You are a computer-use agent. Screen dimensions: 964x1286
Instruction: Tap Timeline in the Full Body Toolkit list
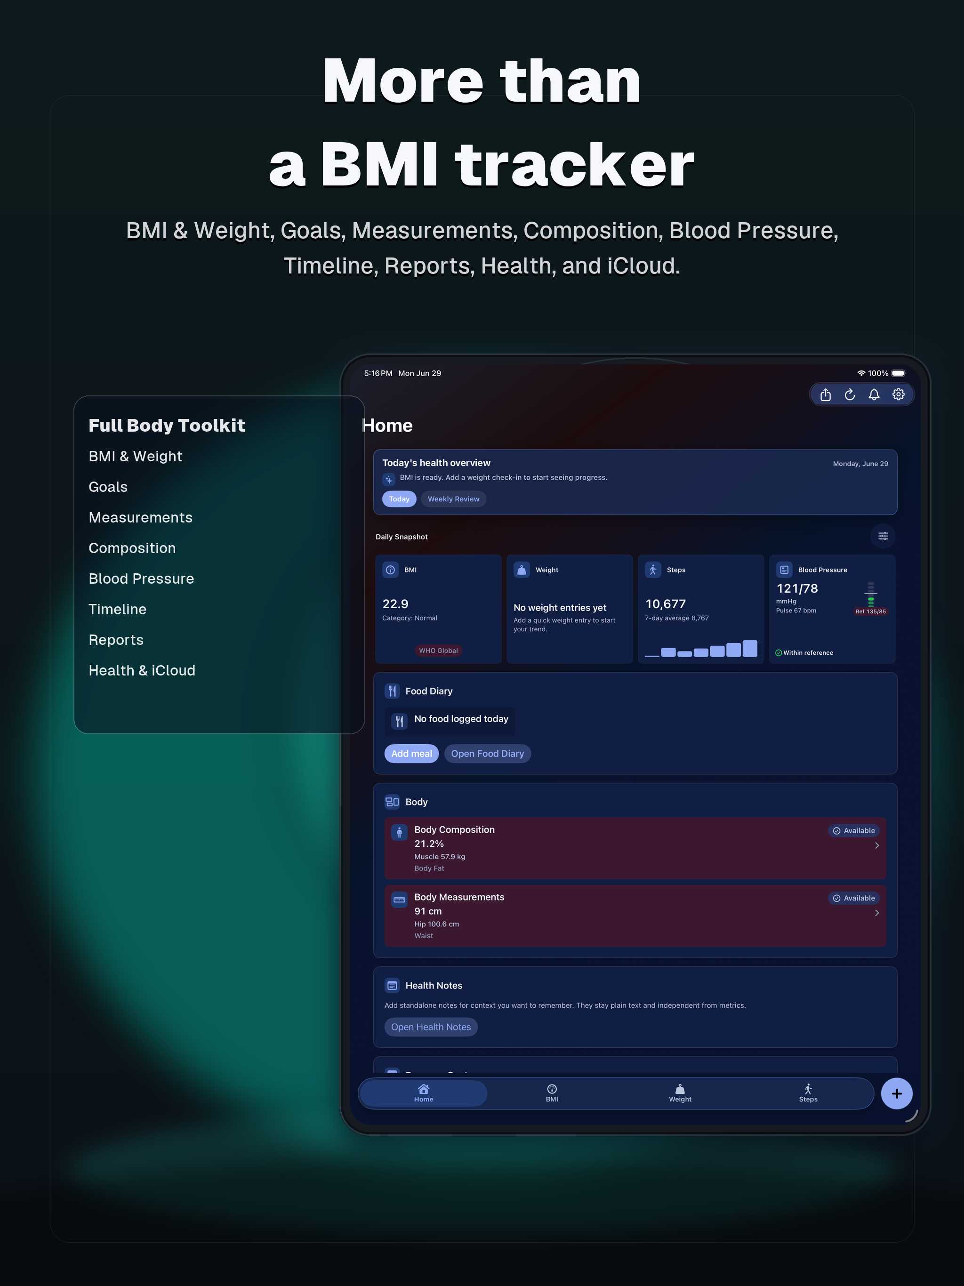[118, 609]
